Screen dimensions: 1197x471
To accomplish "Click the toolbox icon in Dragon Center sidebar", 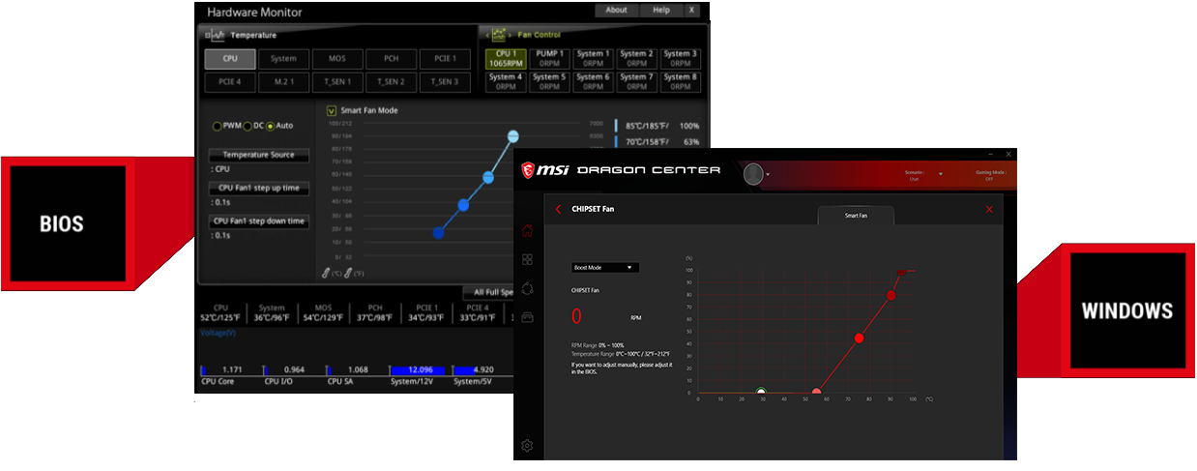I will click(527, 316).
